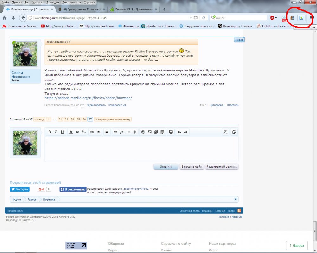Click the Browsec VPN shield icon

coord(301,18)
